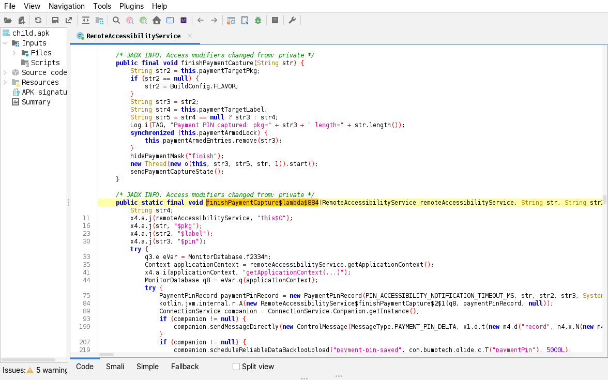The height and width of the screenshot is (380, 608).
Task: Toggle Flatten packages icon
Action: click(100, 21)
